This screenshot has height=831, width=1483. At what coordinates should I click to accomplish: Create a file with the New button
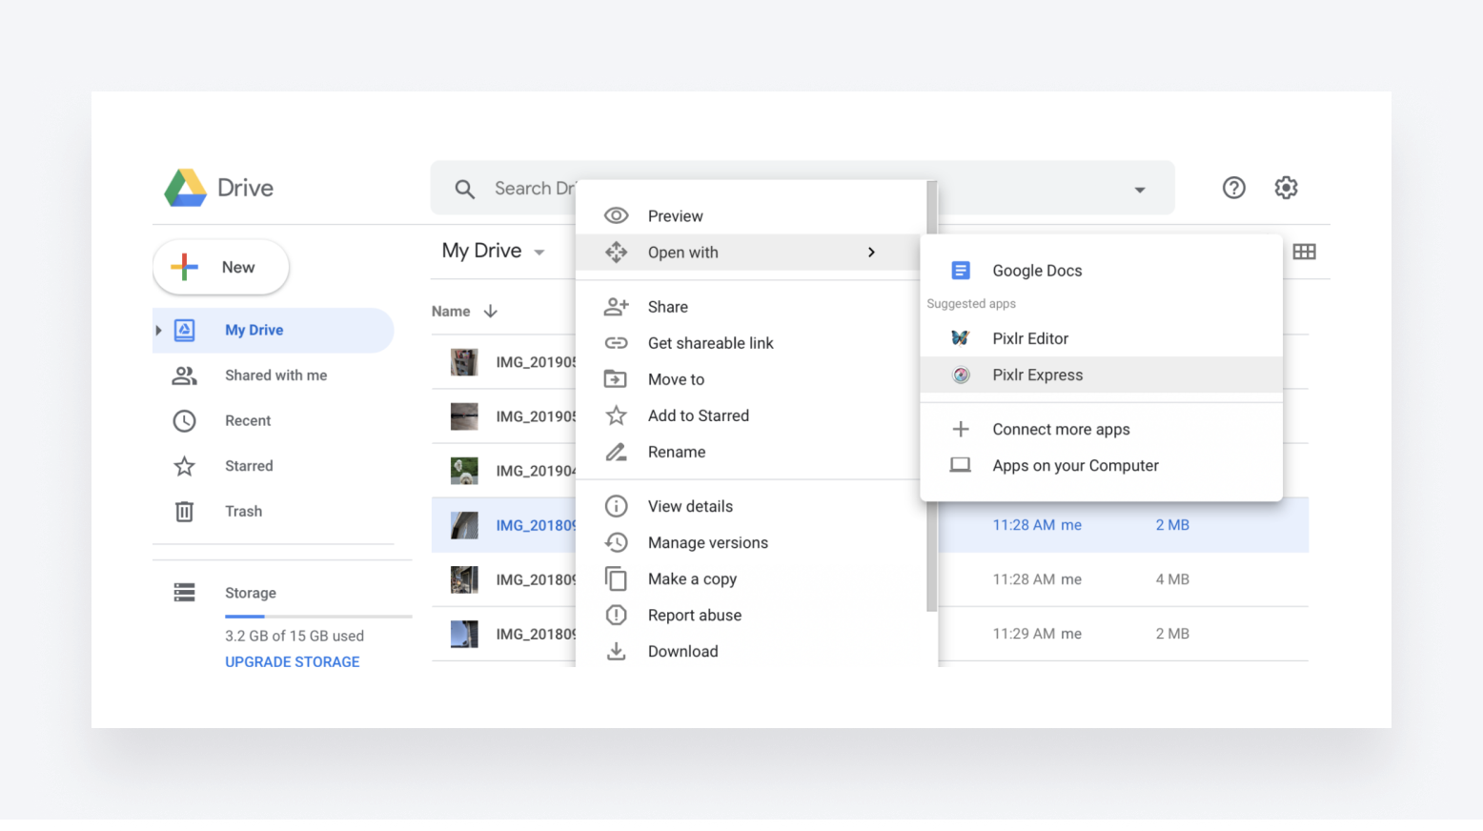[220, 267]
